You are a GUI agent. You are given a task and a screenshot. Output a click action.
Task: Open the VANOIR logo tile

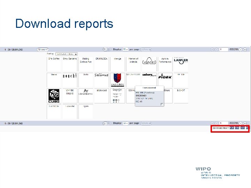tap(149, 64)
